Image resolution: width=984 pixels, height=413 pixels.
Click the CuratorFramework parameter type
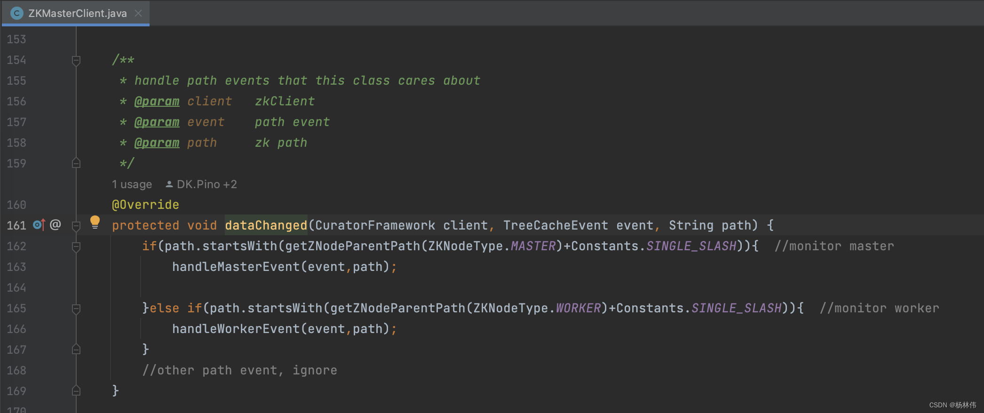coord(375,225)
